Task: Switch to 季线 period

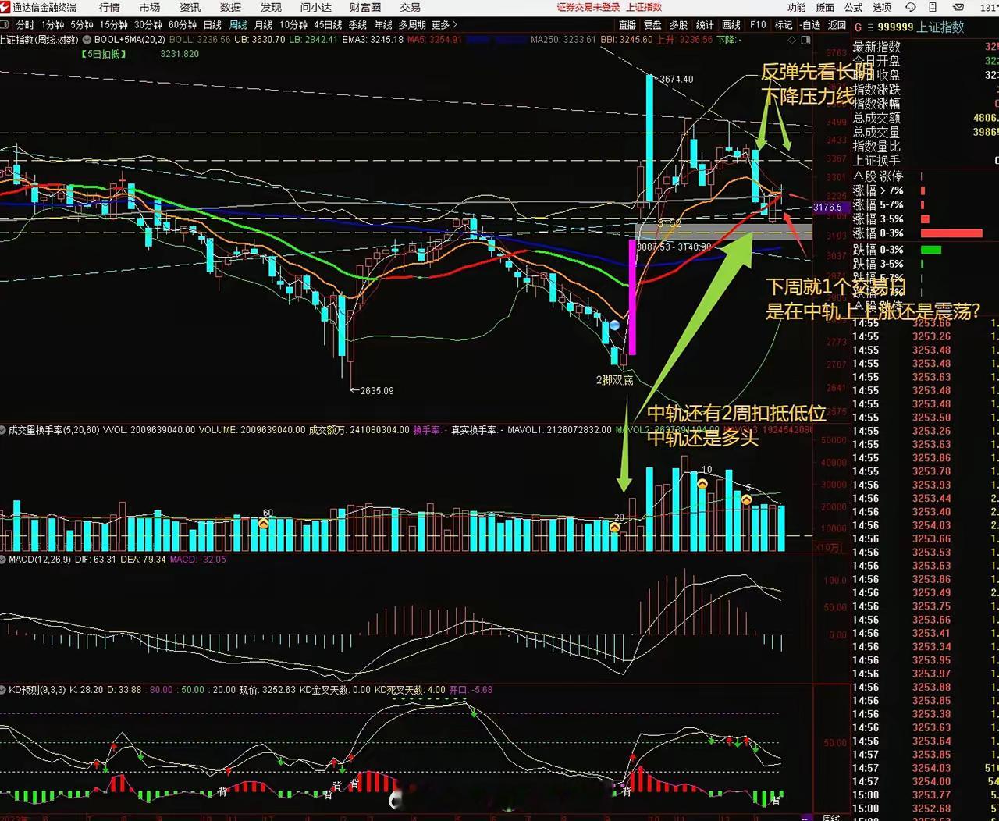Action: tap(357, 25)
